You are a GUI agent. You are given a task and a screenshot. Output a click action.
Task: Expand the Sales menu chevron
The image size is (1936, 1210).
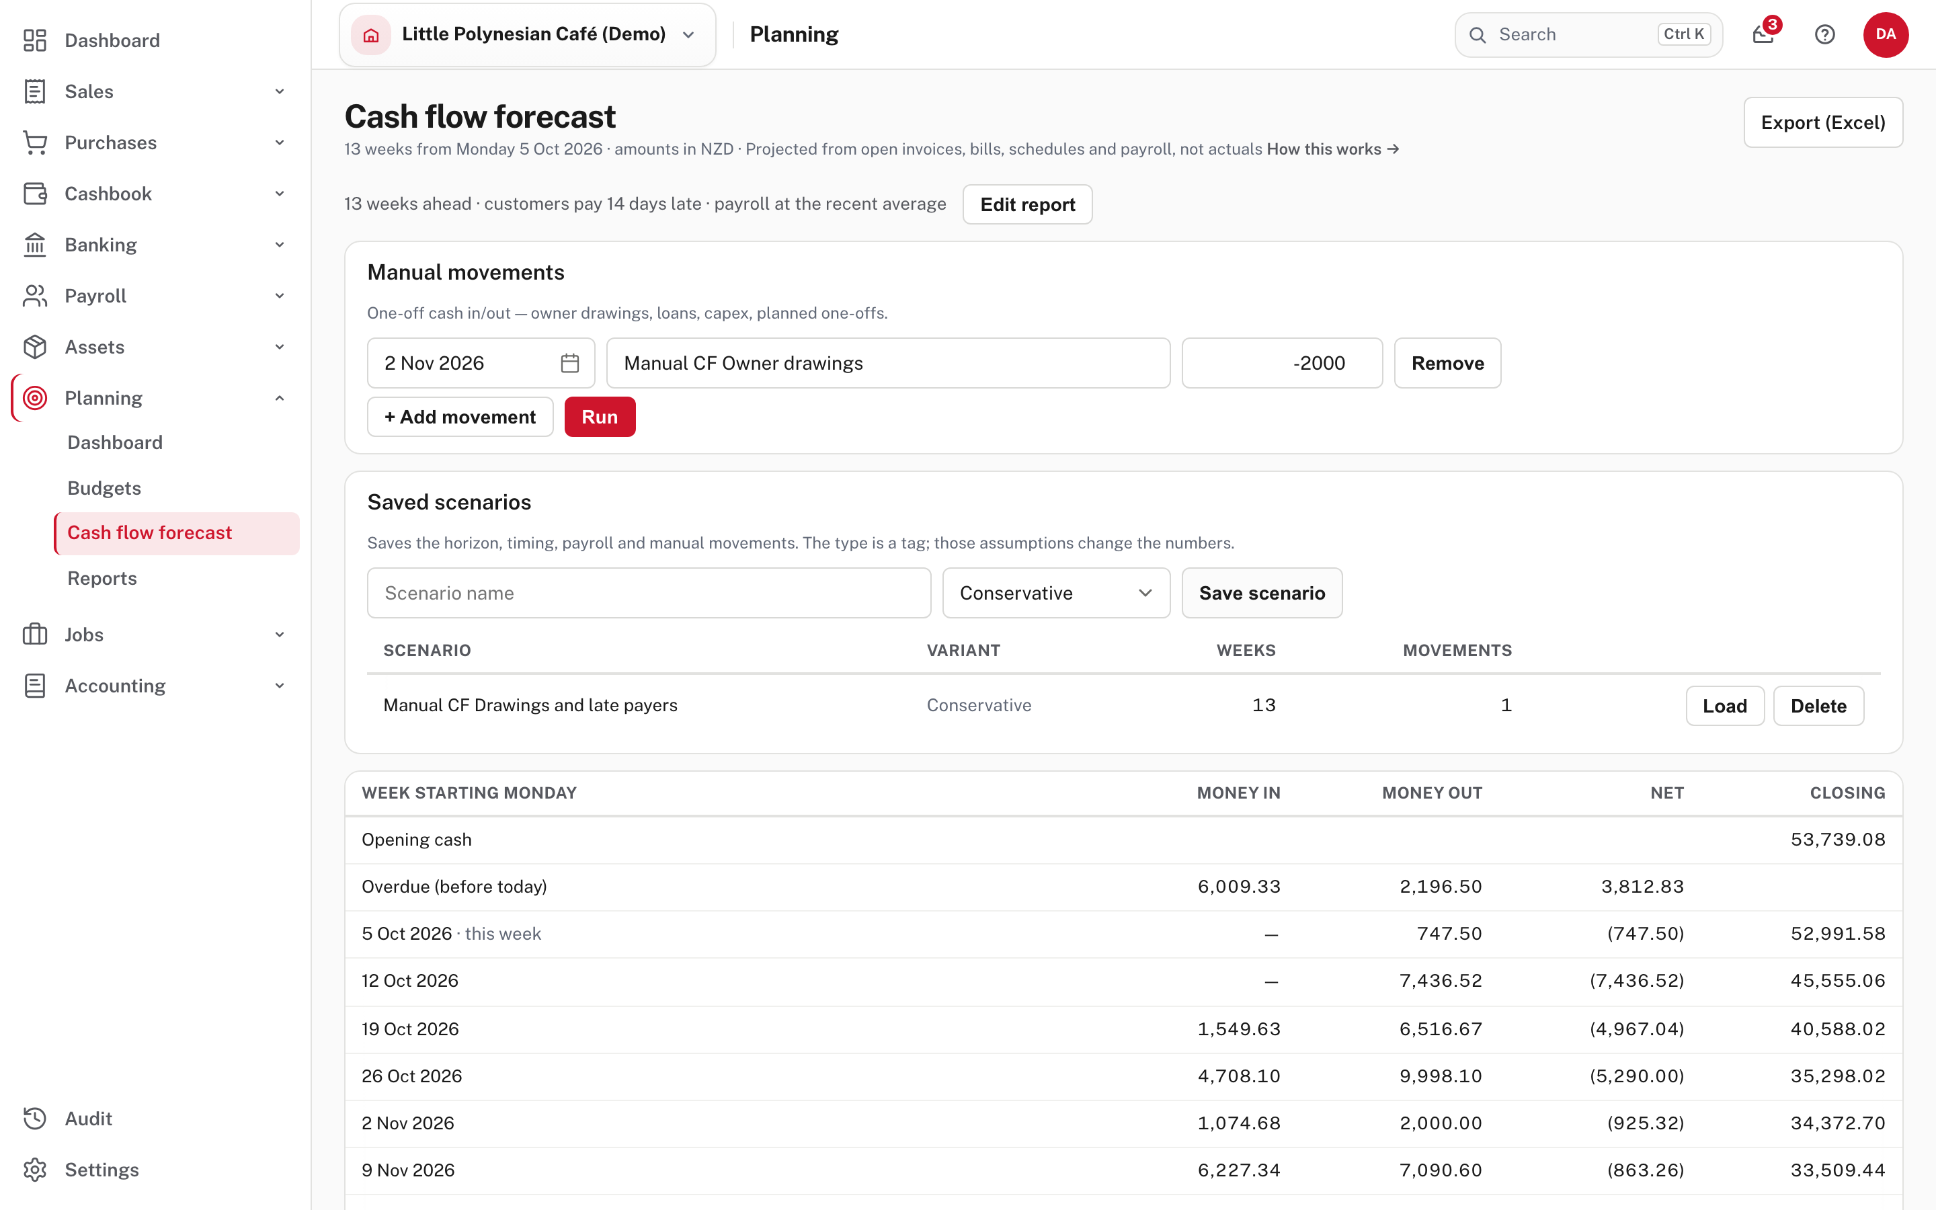pyautogui.click(x=279, y=91)
